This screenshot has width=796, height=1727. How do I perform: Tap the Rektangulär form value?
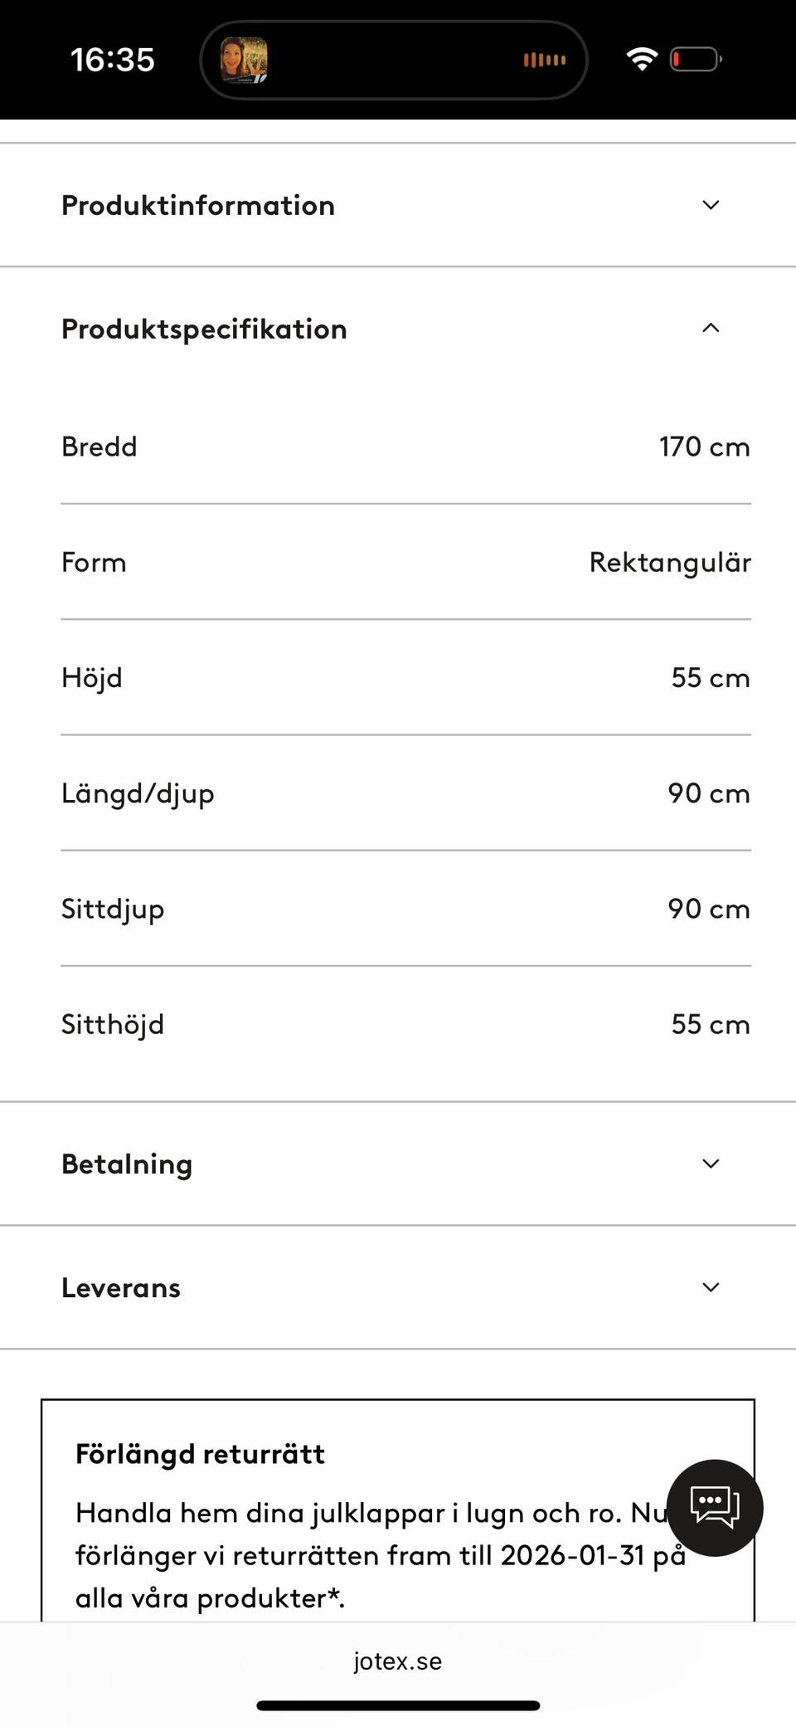point(670,563)
